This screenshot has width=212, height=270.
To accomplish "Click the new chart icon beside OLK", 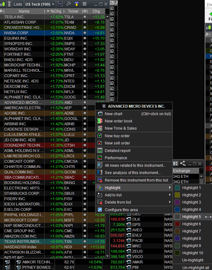I will [128, 219].
